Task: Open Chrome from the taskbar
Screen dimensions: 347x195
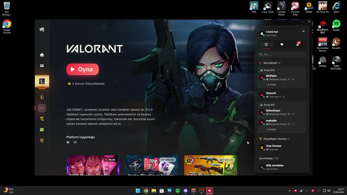Action: pos(146,191)
